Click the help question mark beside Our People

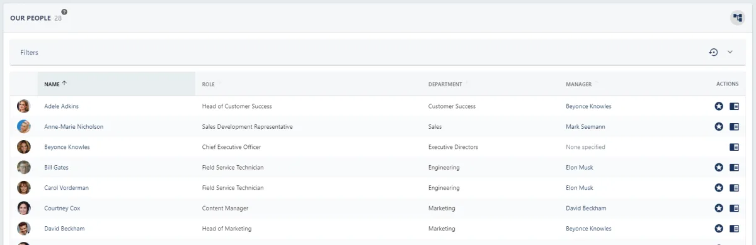[64, 12]
